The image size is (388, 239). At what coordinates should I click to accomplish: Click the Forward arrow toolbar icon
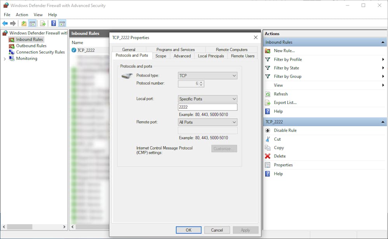click(x=13, y=24)
